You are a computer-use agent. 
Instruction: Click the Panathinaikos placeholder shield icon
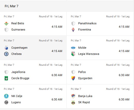coord(73,24)
